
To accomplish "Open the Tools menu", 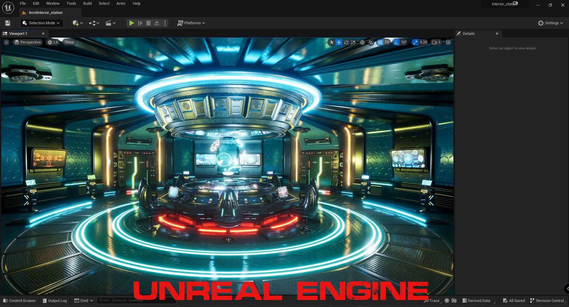I will [x=71, y=4].
